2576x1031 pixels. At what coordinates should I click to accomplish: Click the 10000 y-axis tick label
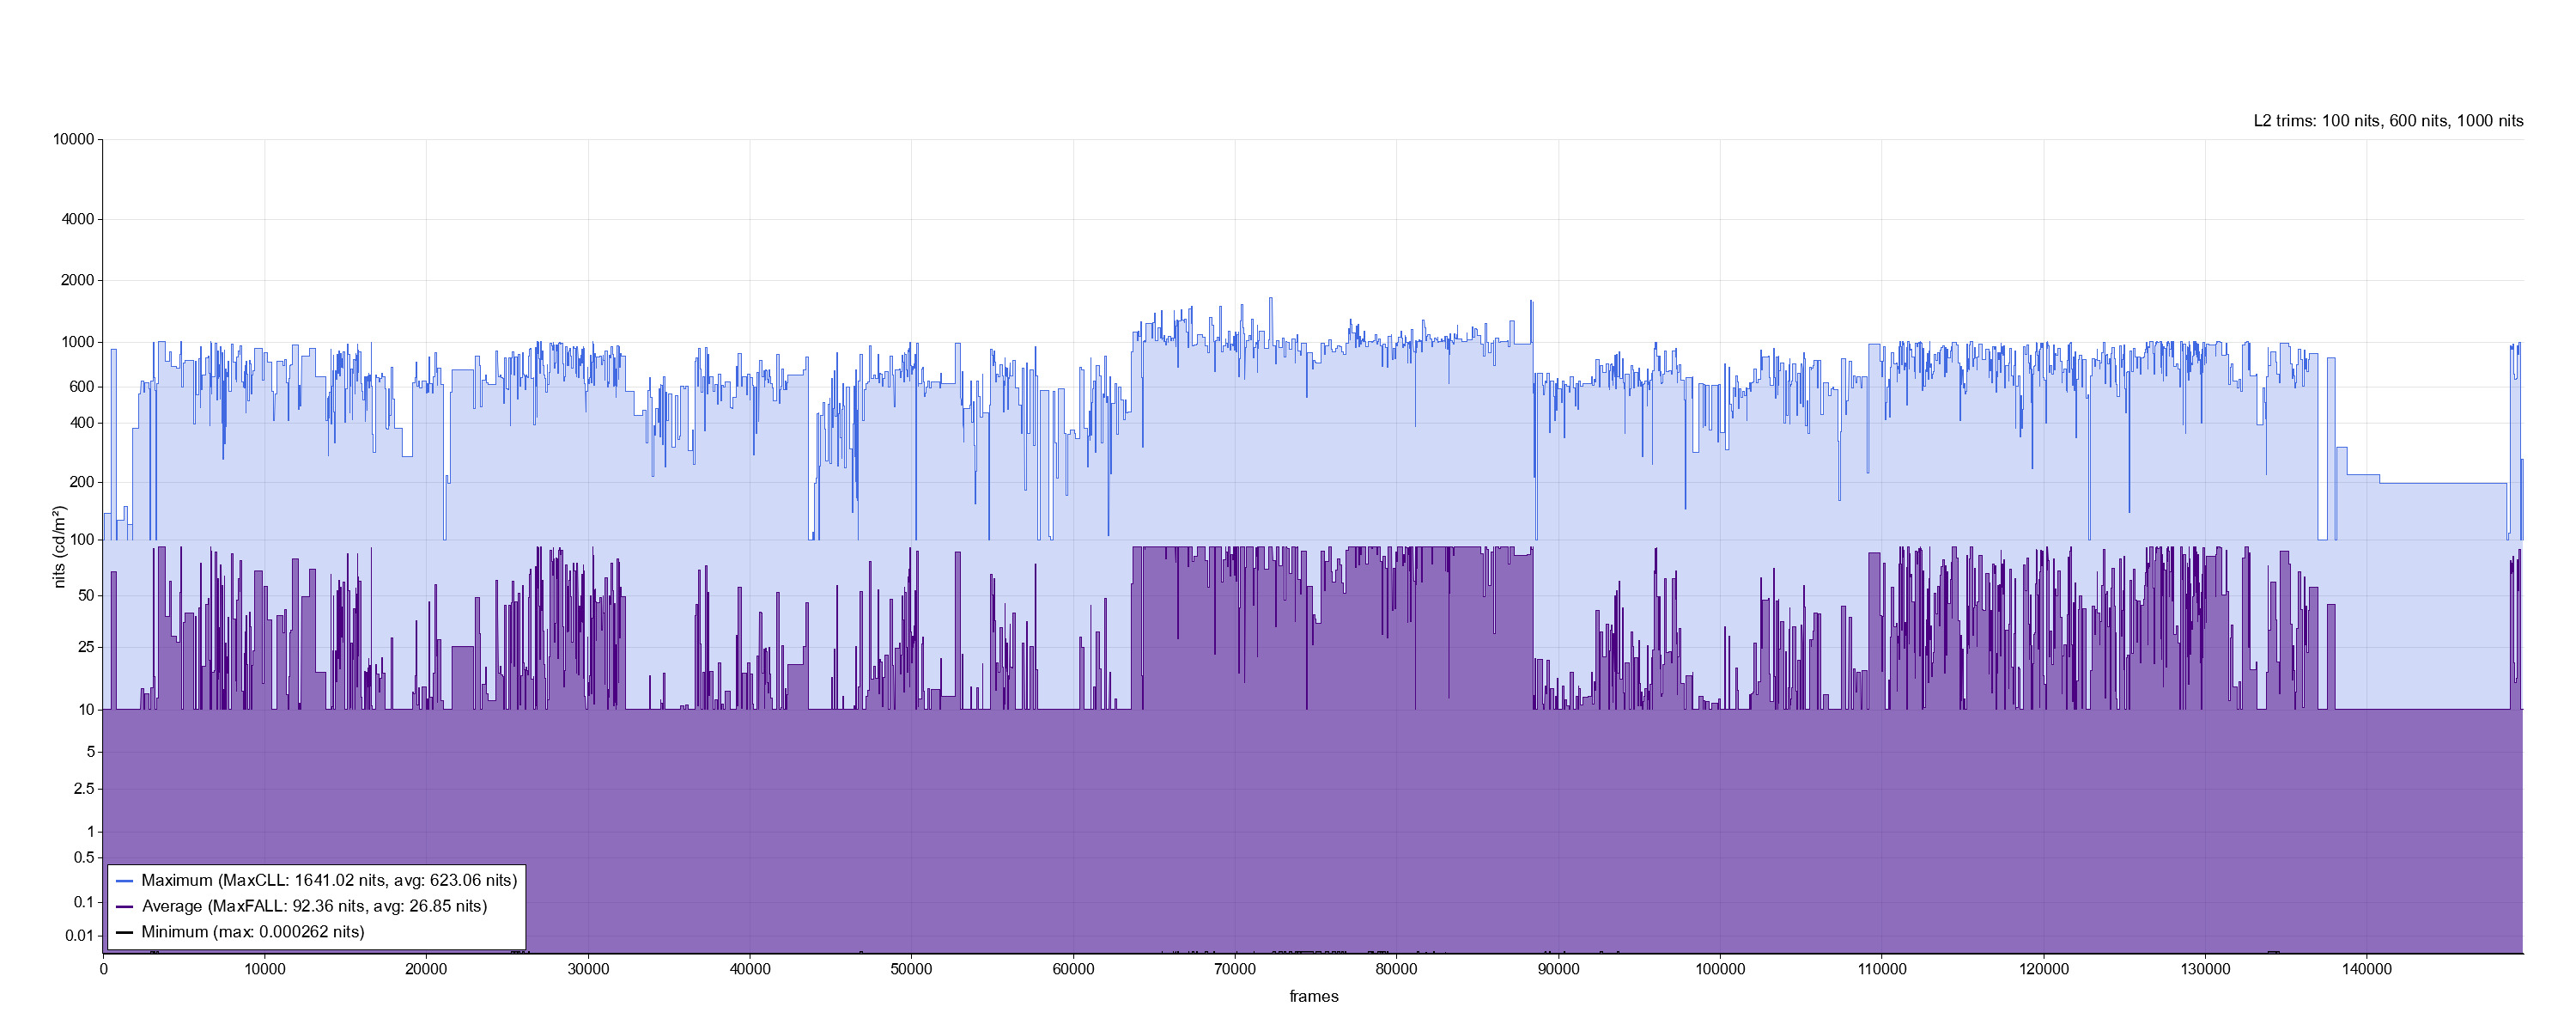73,139
